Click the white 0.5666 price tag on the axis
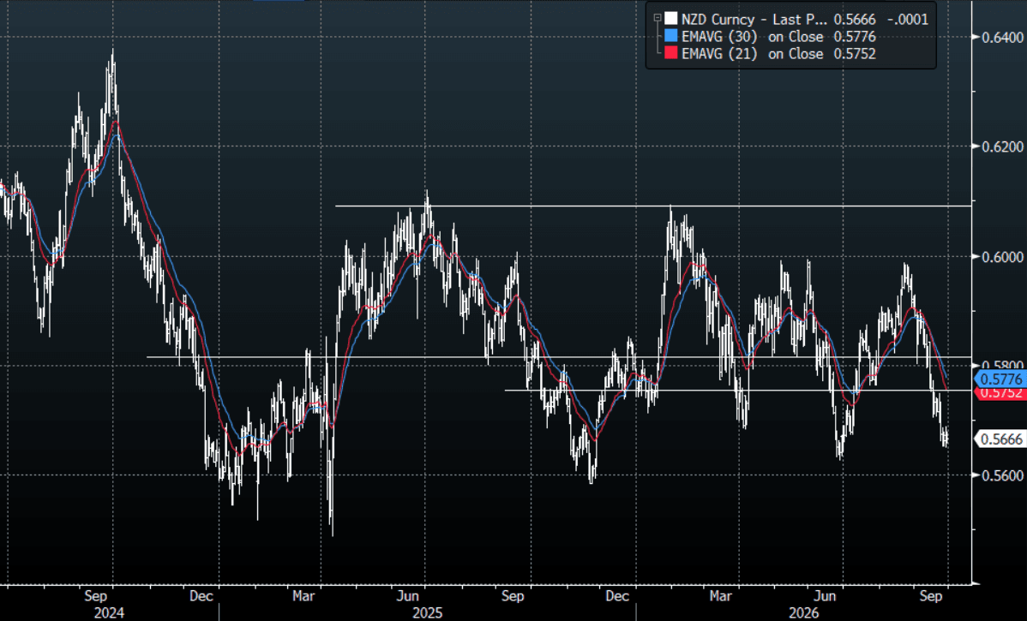 click(1000, 439)
